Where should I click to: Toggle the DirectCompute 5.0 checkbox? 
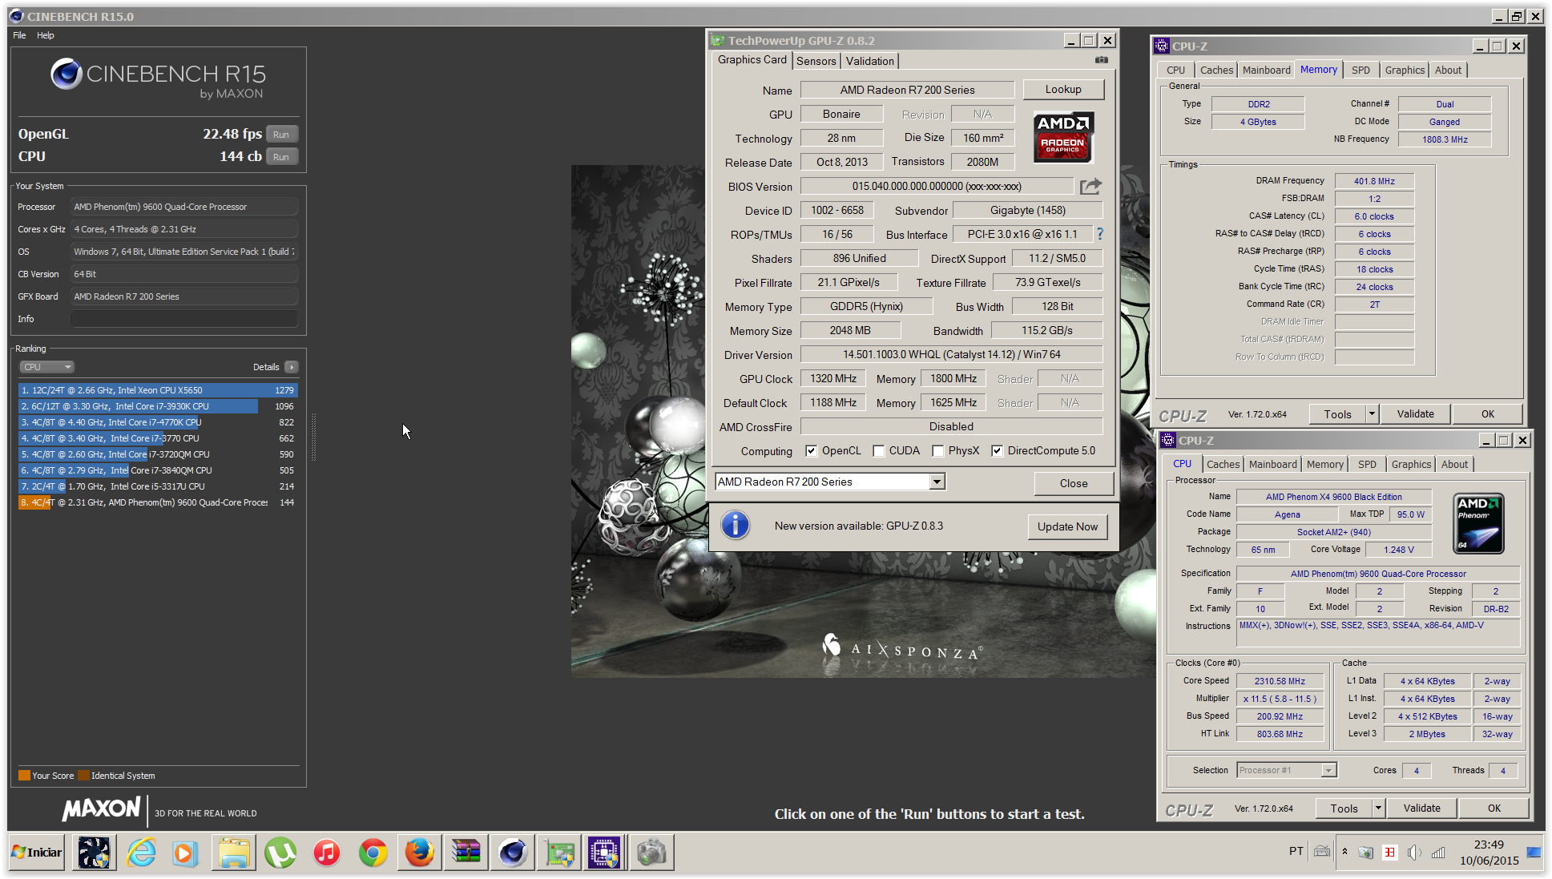pos(997,451)
